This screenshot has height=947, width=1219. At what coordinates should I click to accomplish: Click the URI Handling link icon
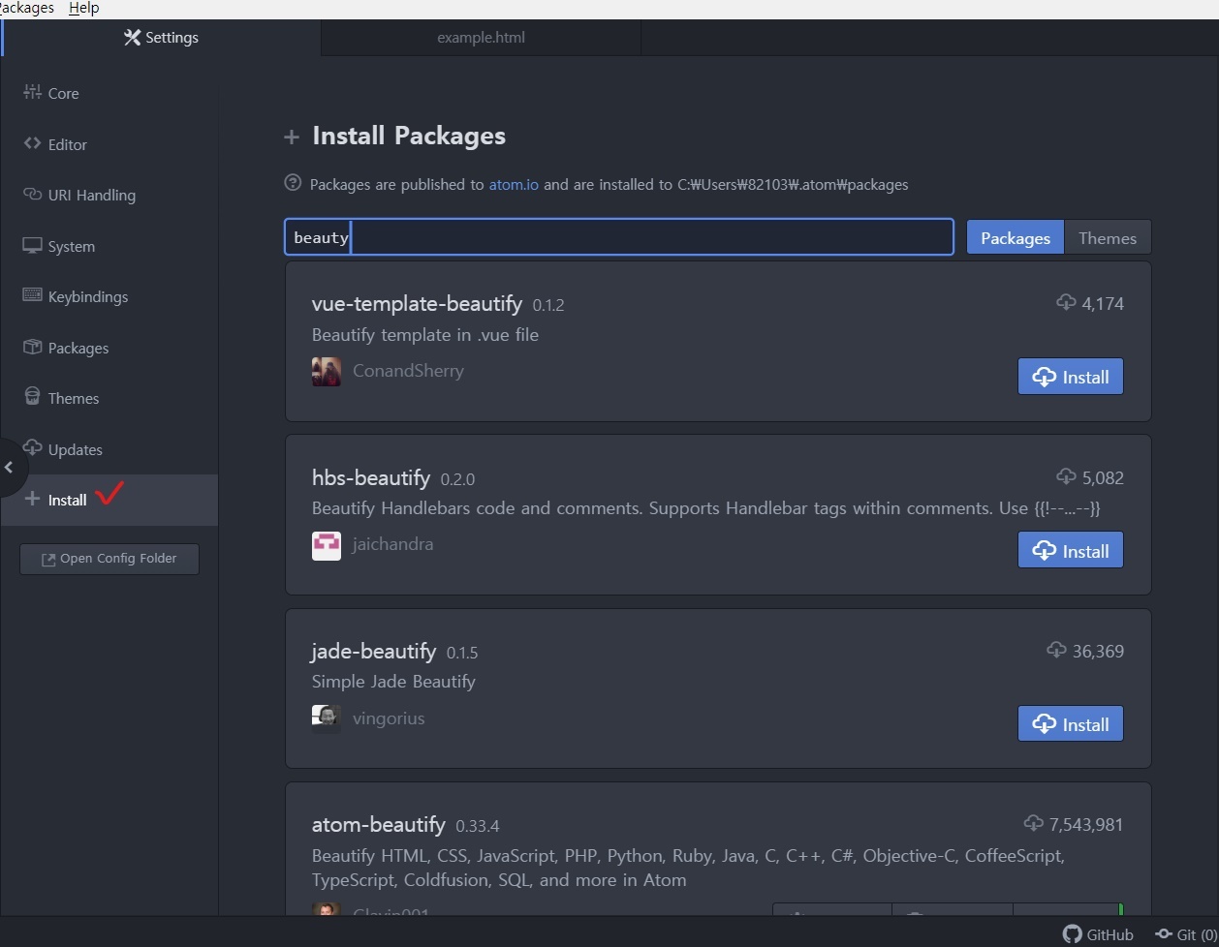(33, 194)
